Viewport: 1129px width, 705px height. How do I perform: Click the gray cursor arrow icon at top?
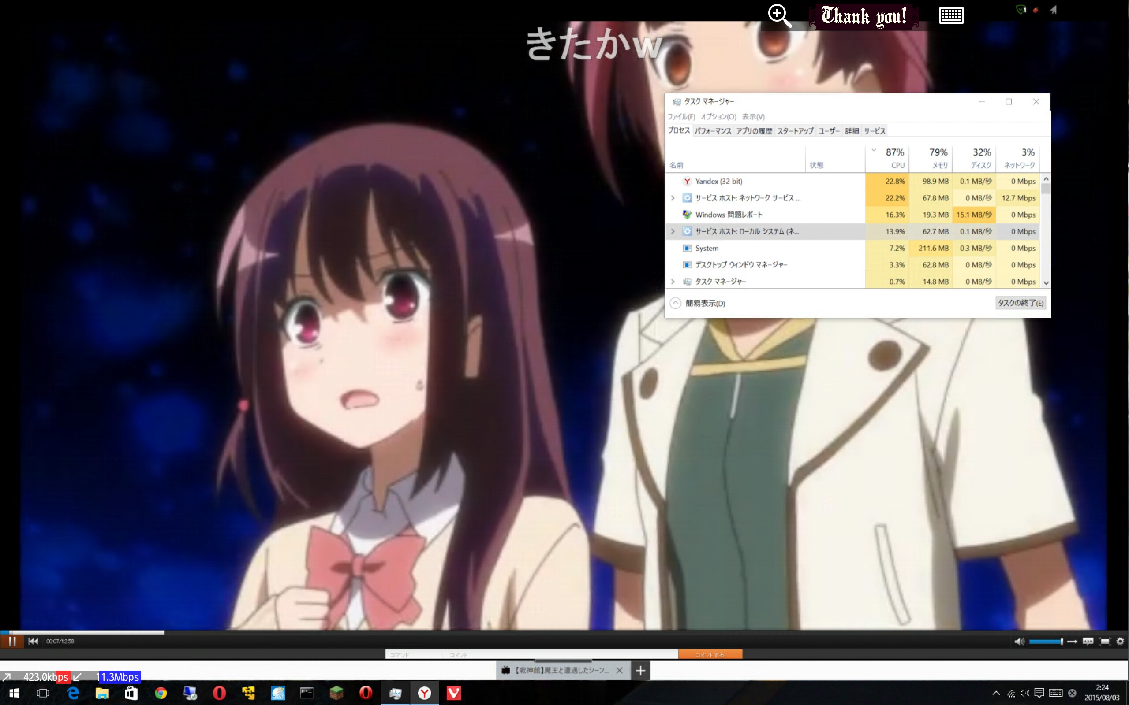[1053, 10]
